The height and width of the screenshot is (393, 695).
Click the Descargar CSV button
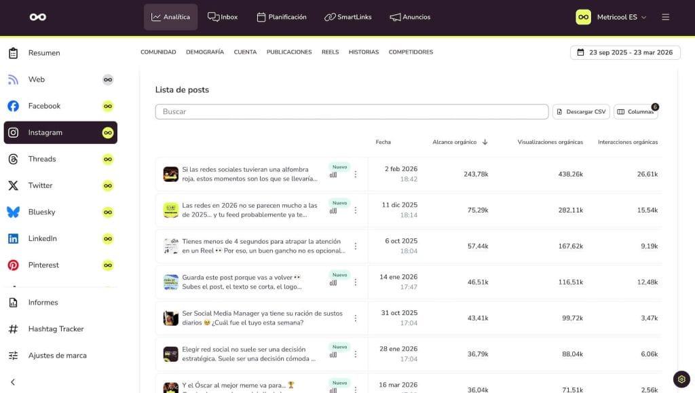pos(581,112)
